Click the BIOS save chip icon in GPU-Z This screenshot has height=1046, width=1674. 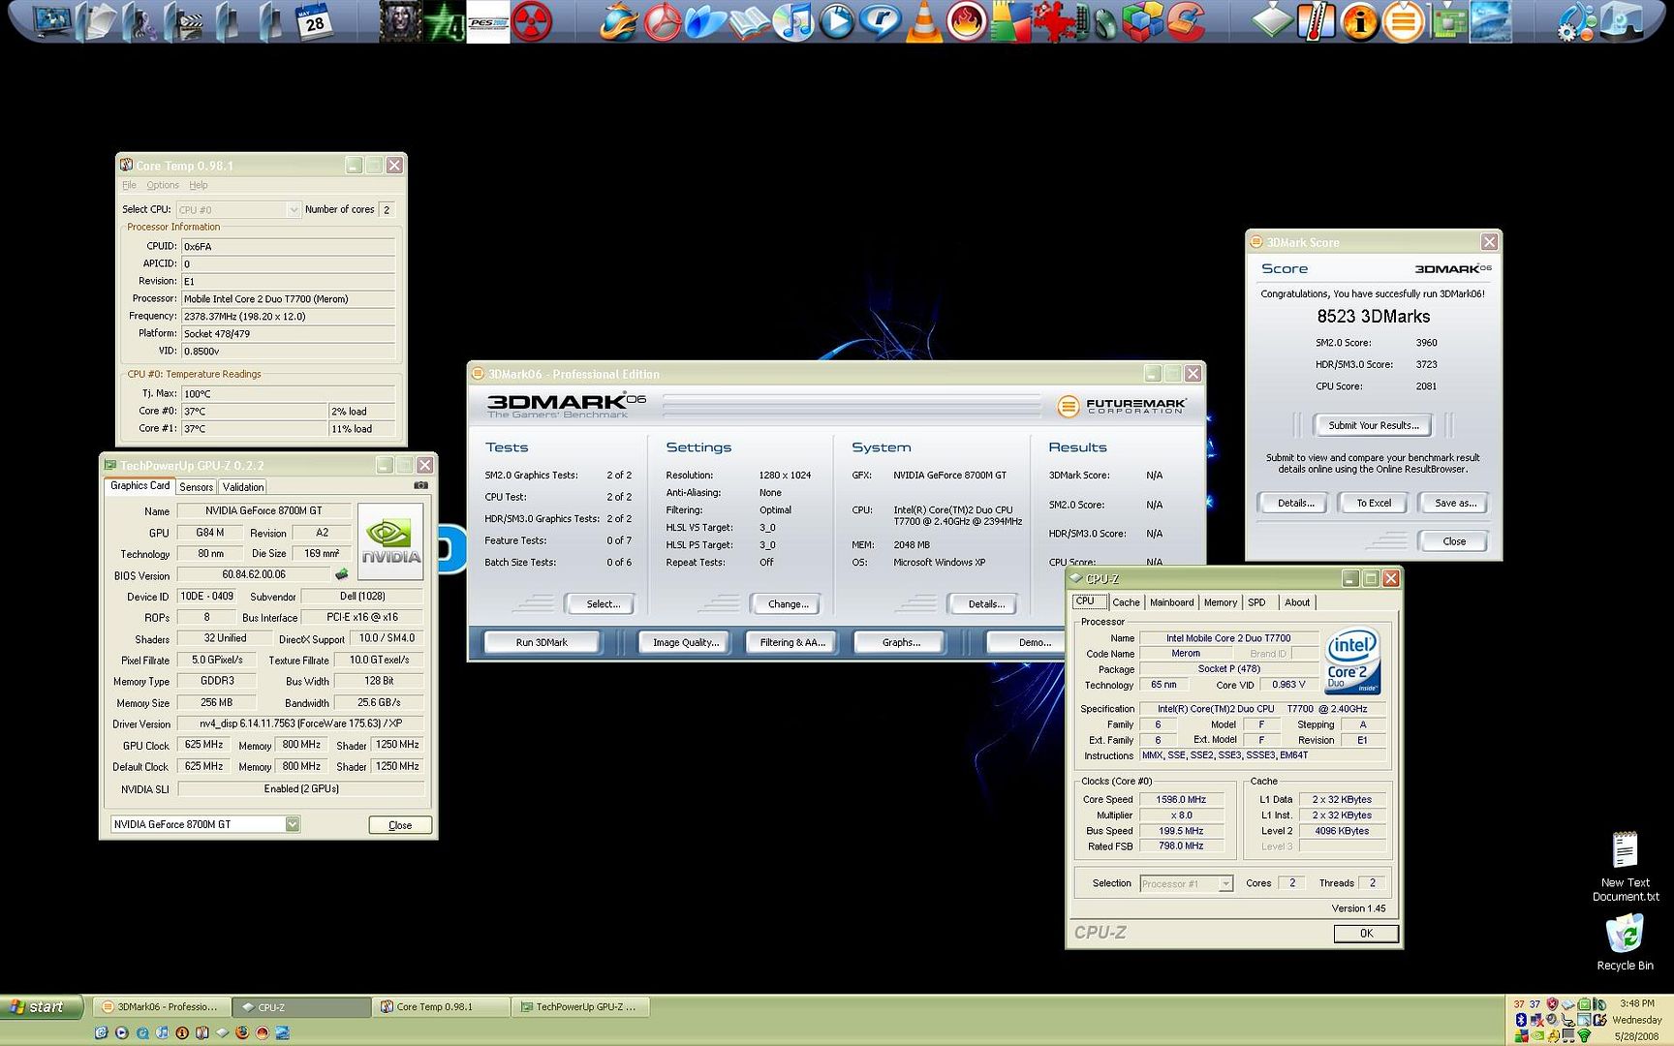[x=341, y=574]
